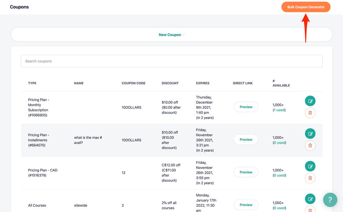Expand the New Coupon dropdown
Viewport: 343px width, 212px height.
pos(171,35)
